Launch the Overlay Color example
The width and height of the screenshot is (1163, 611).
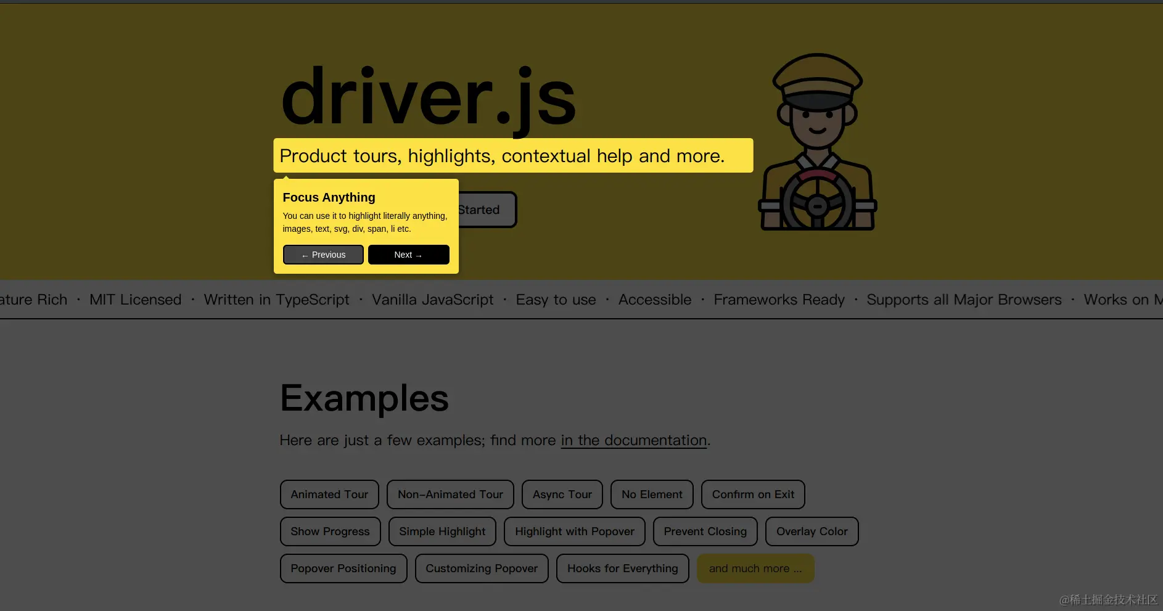(x=812, y=531)
